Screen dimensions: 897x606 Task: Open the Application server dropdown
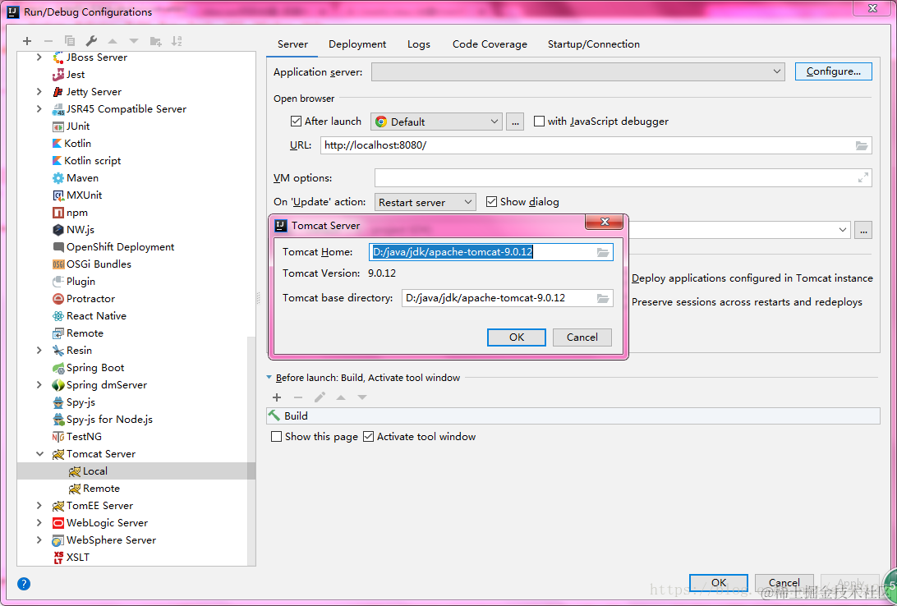tap(577, 71)
